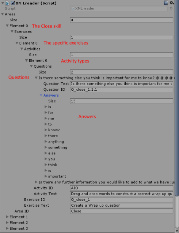The image size is (179, 233).
Task: Expand Element 1 in Areas
Action: tap(7, 217)
